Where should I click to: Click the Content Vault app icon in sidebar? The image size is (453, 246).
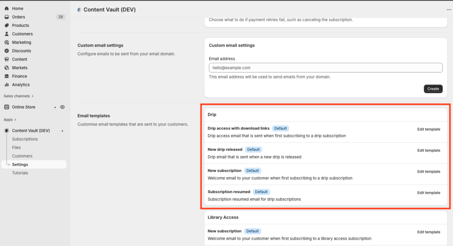(x=7, y=131)
